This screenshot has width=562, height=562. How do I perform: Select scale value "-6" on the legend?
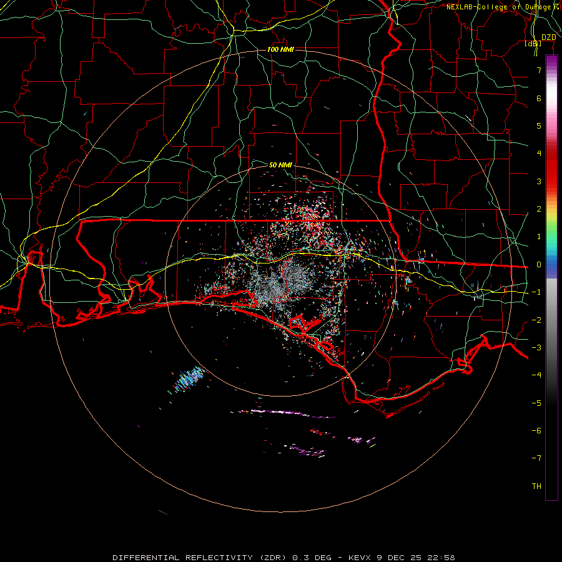(536, 431)
